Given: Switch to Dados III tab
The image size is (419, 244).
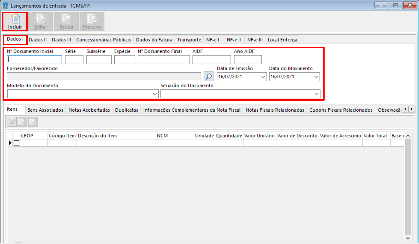Looking at the screenshot, I should 61,40.
